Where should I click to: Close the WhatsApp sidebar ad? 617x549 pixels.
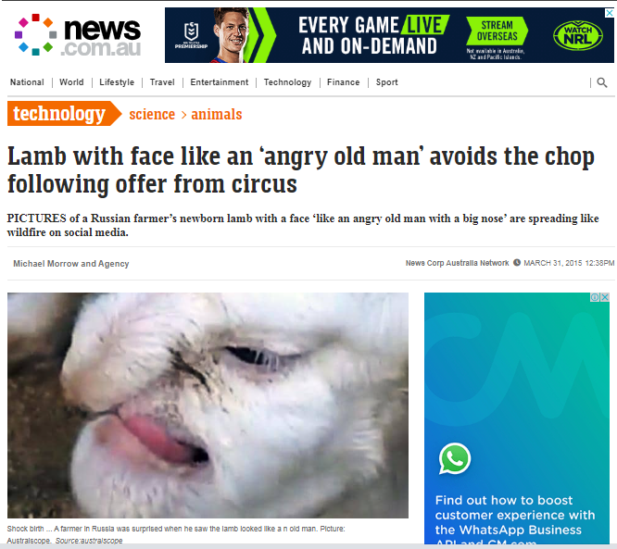605,297
